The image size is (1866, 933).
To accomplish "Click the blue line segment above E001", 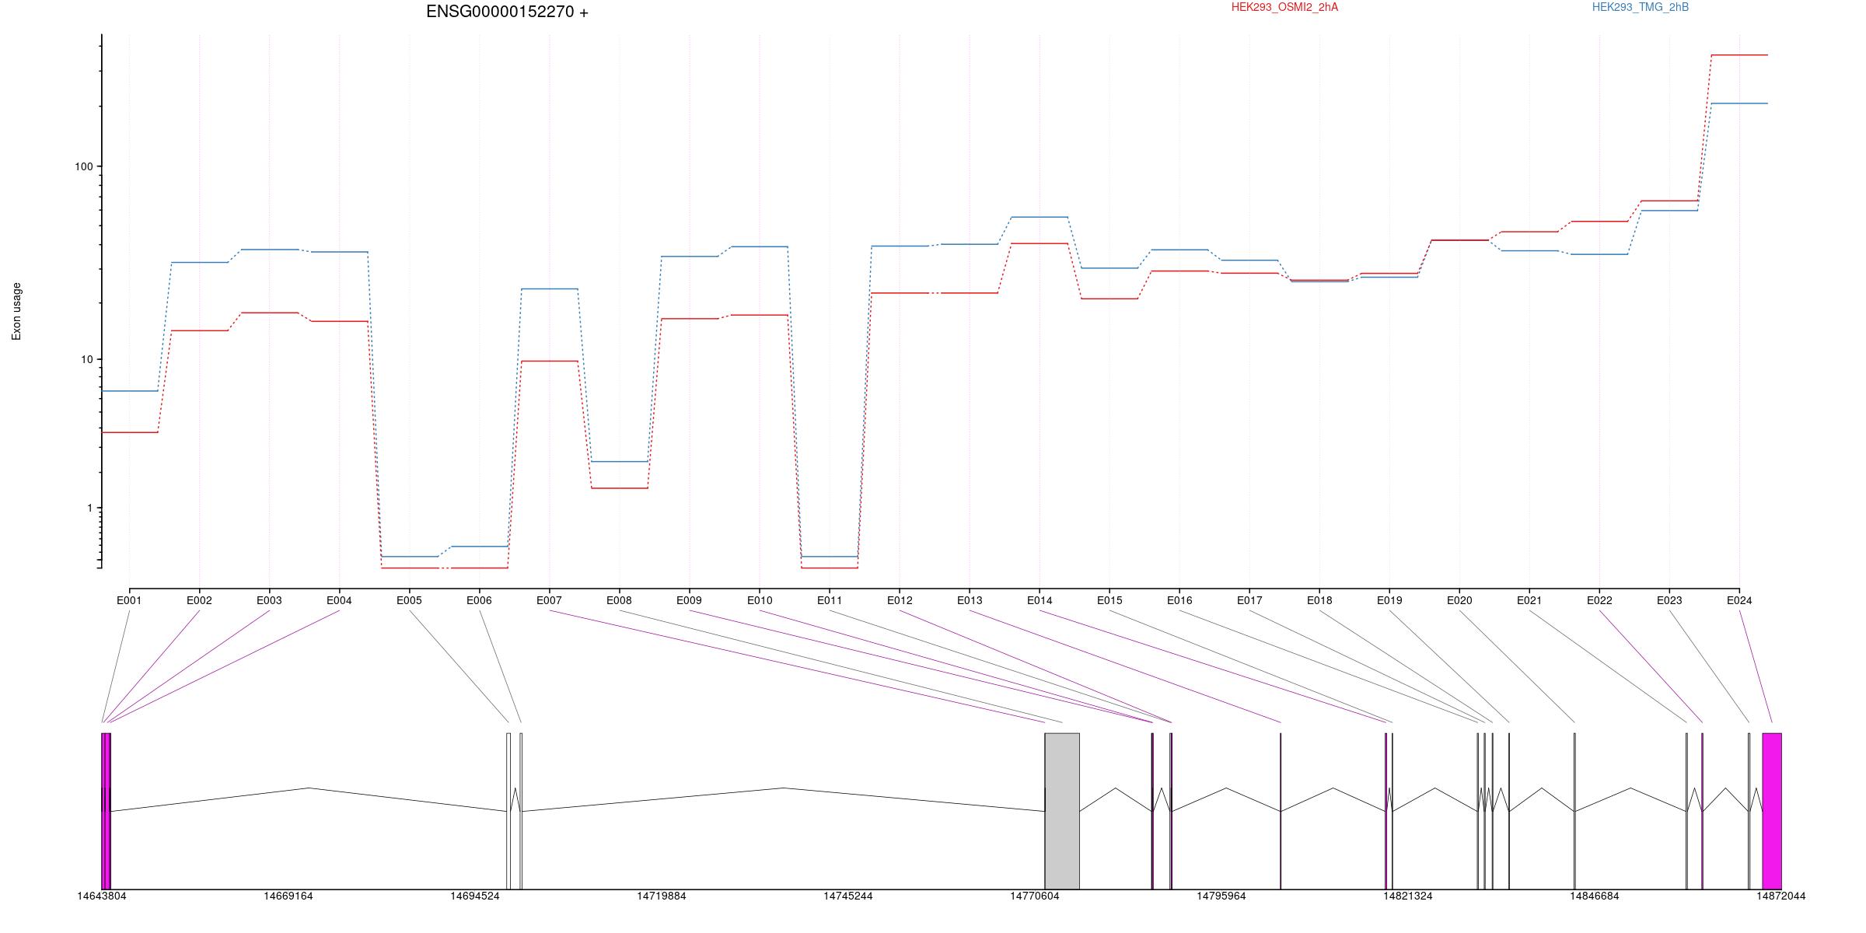I will click(129, 391).
